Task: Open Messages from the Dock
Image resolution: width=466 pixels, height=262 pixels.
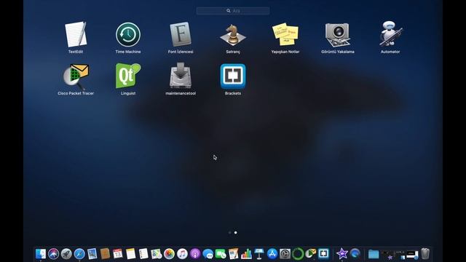Action: [208, 254]
